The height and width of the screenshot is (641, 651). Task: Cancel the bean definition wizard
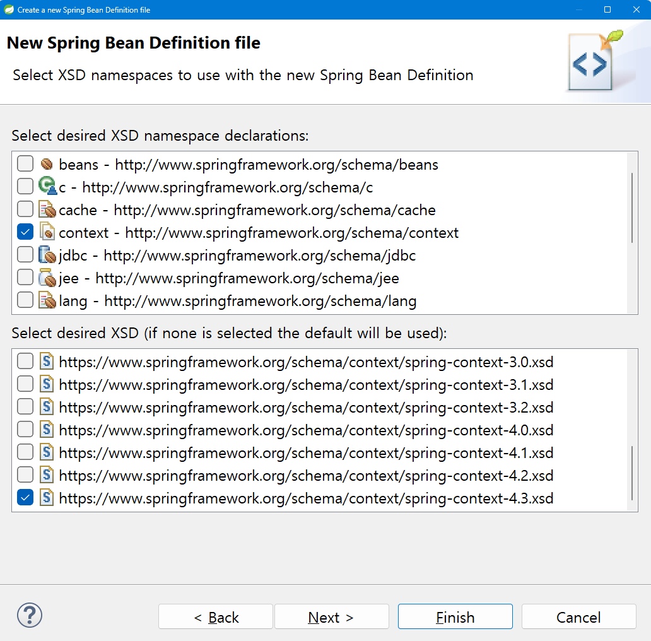click(x=578, y=616)
